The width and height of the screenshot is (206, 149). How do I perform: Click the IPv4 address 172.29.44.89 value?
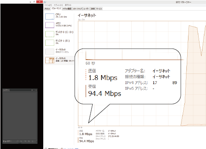click(x=113, y=136)
